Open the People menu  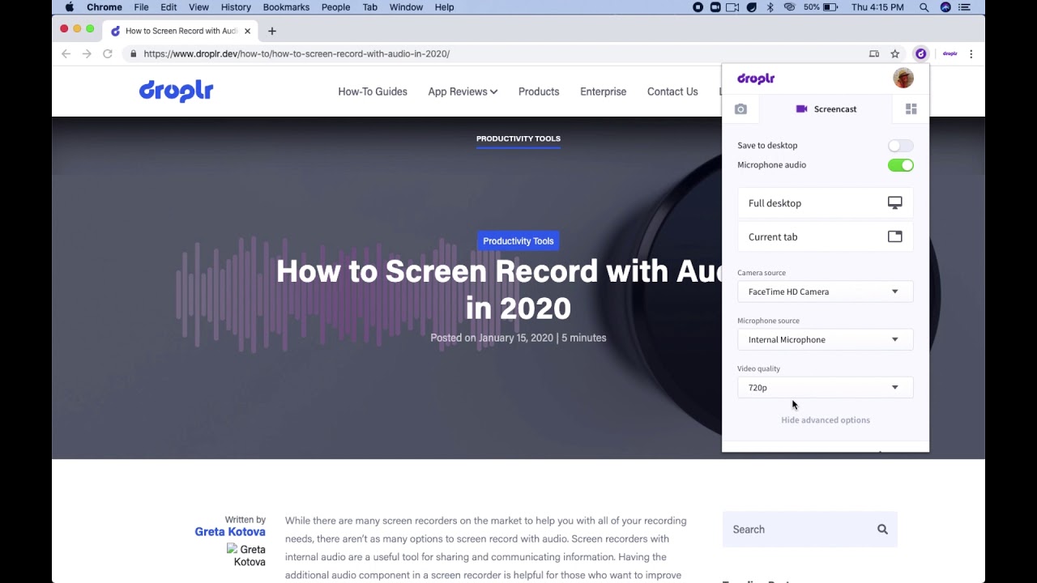[x=335, y=7]
